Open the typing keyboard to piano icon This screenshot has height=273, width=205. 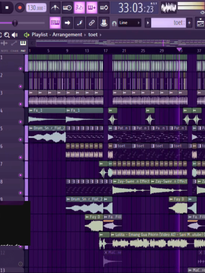pyautogui.click(x=55, y=23)
